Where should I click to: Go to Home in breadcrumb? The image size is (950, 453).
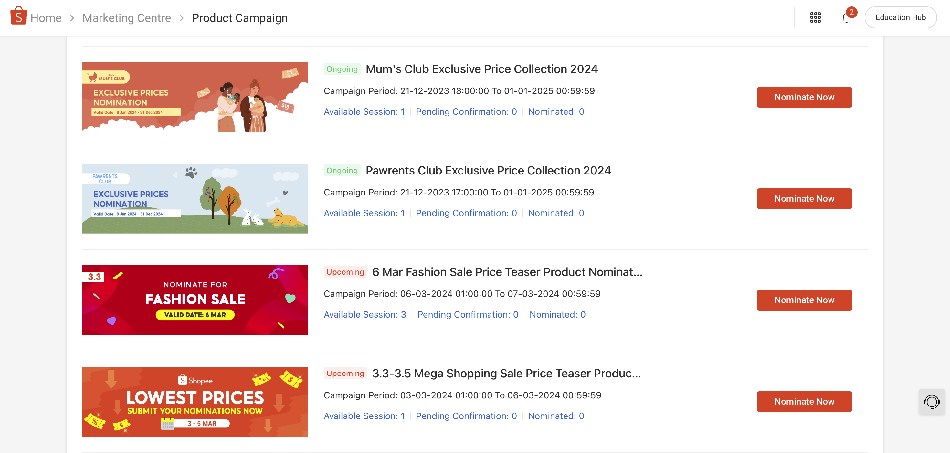(x=46, y=18)
